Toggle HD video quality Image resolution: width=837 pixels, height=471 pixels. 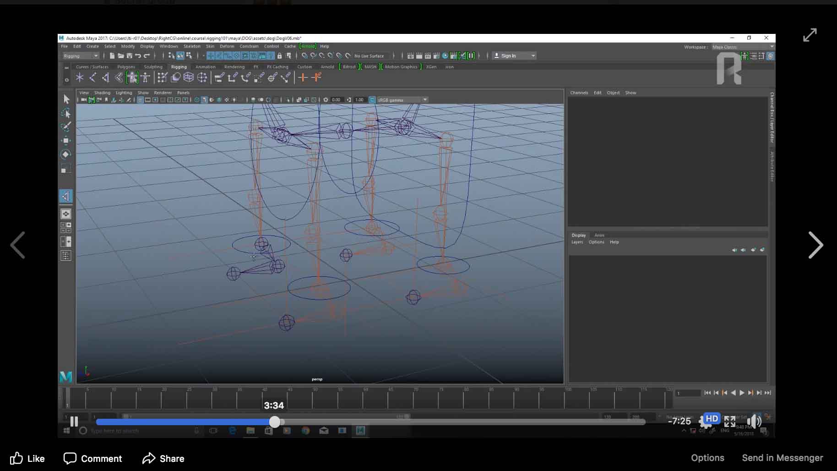click(x=712, y=419)
